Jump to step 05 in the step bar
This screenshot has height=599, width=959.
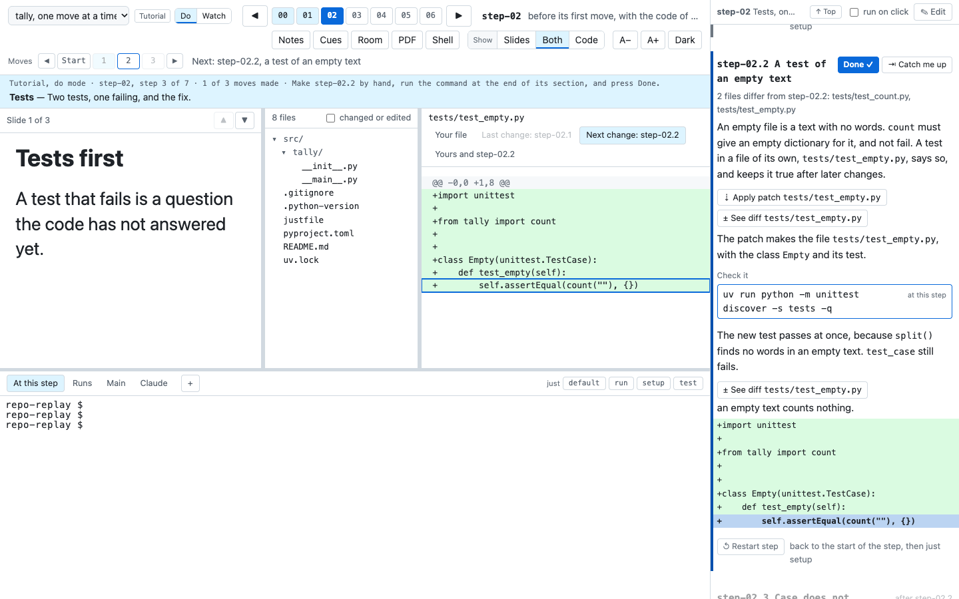[406, 15]
